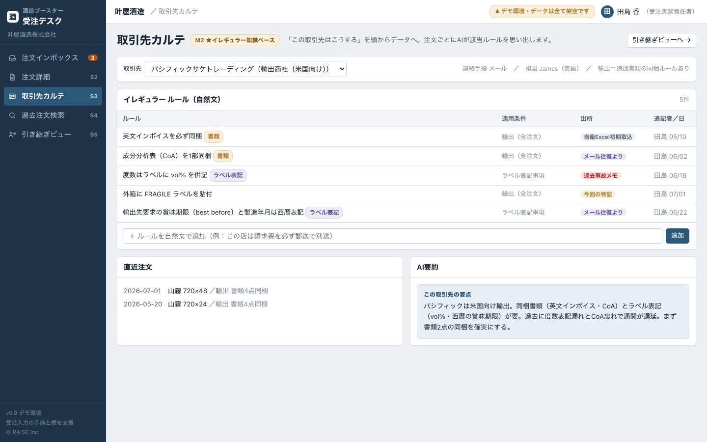Click the search icon beside 過去注文検索
The height and width of the screenshot is (442, 707).
click(x=12, y=115)
